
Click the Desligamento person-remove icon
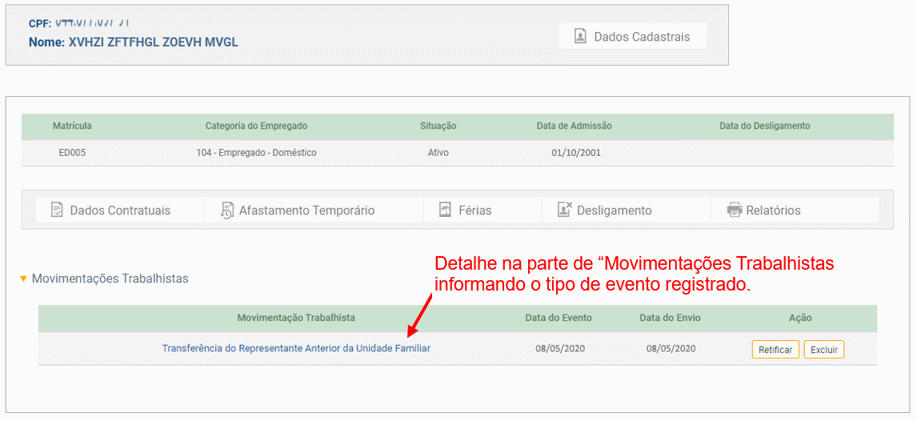click(564, 210)
